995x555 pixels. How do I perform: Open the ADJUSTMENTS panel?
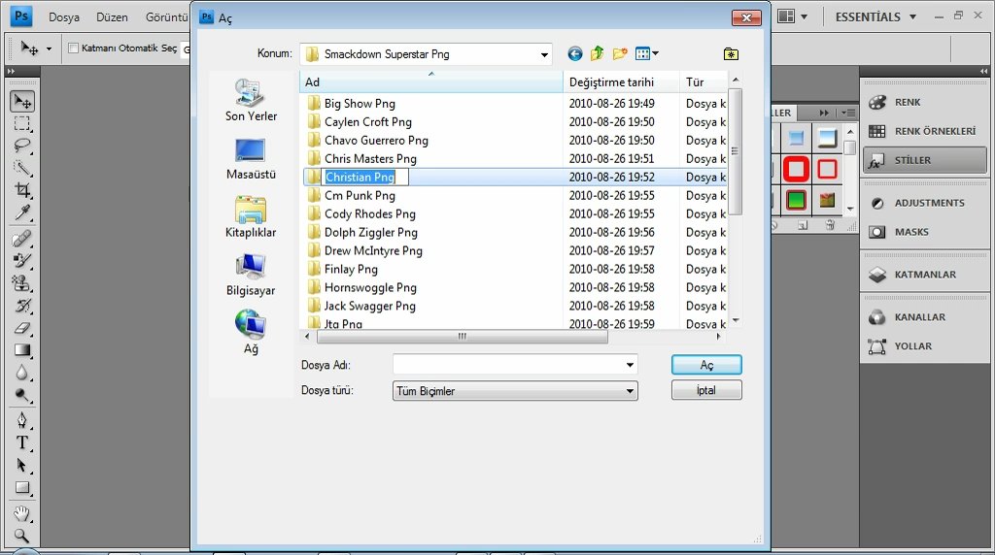click(924, 203)
